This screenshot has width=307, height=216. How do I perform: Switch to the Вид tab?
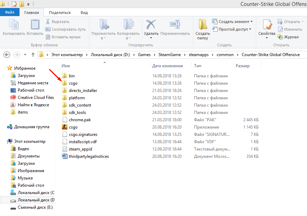click(x=84, y=12)
